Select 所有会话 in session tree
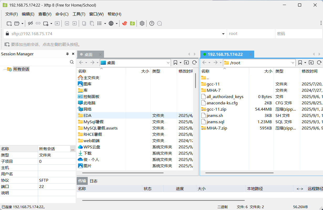323x210 pixels. pos(21,69)
